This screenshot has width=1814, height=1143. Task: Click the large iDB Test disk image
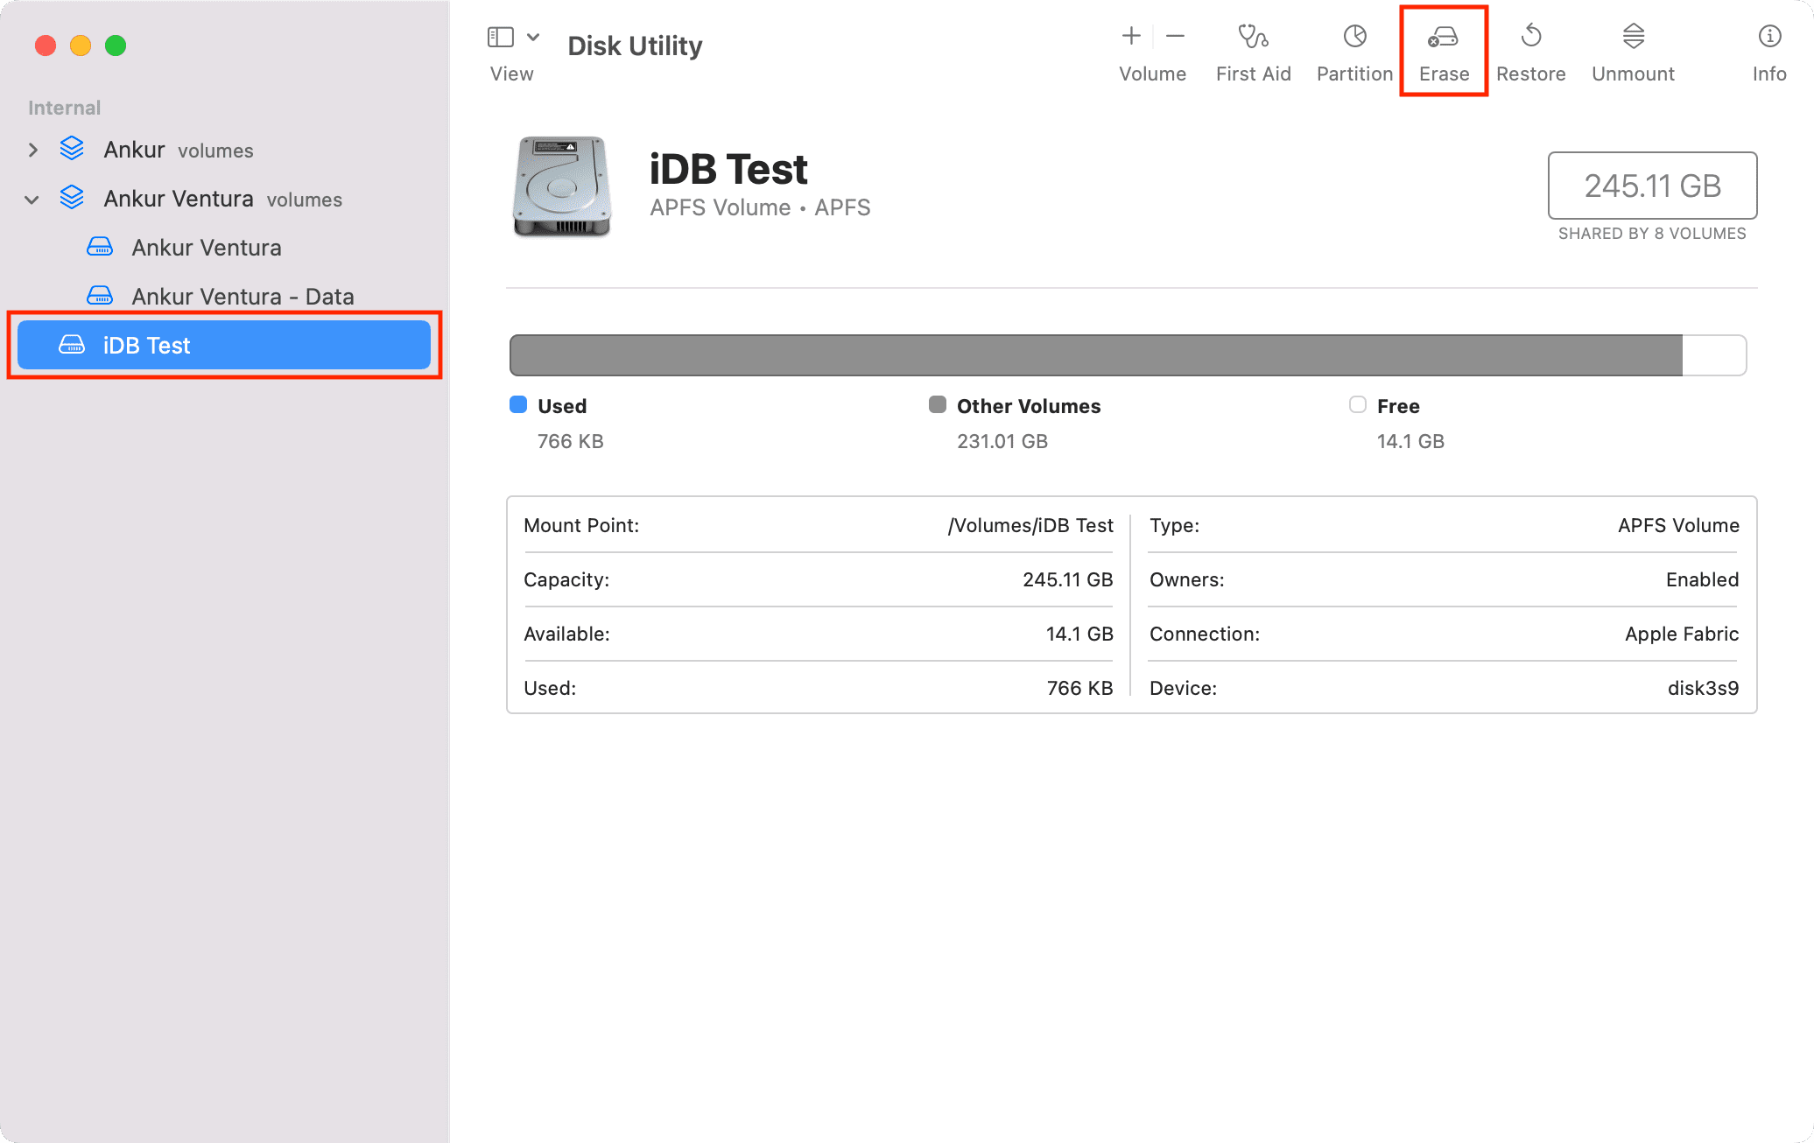coord(561,186)
